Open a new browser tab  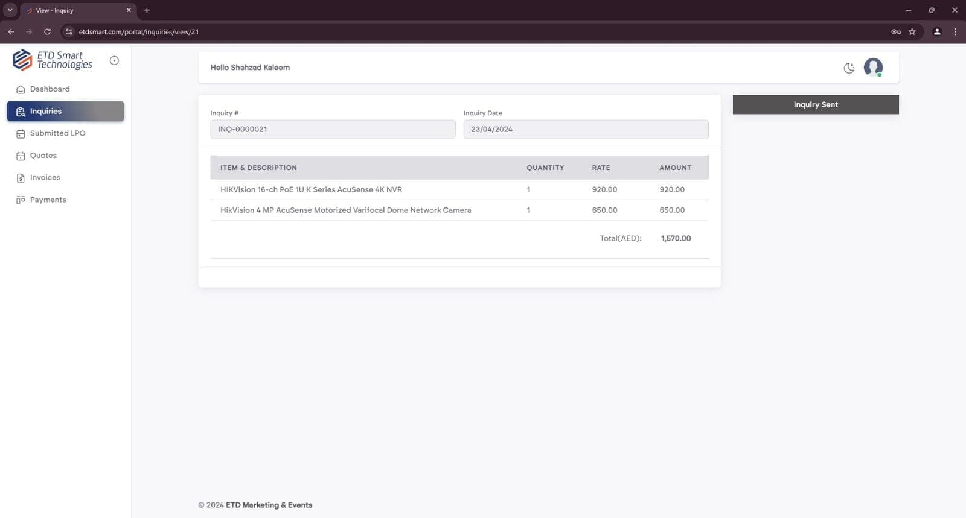coord(147,10)
